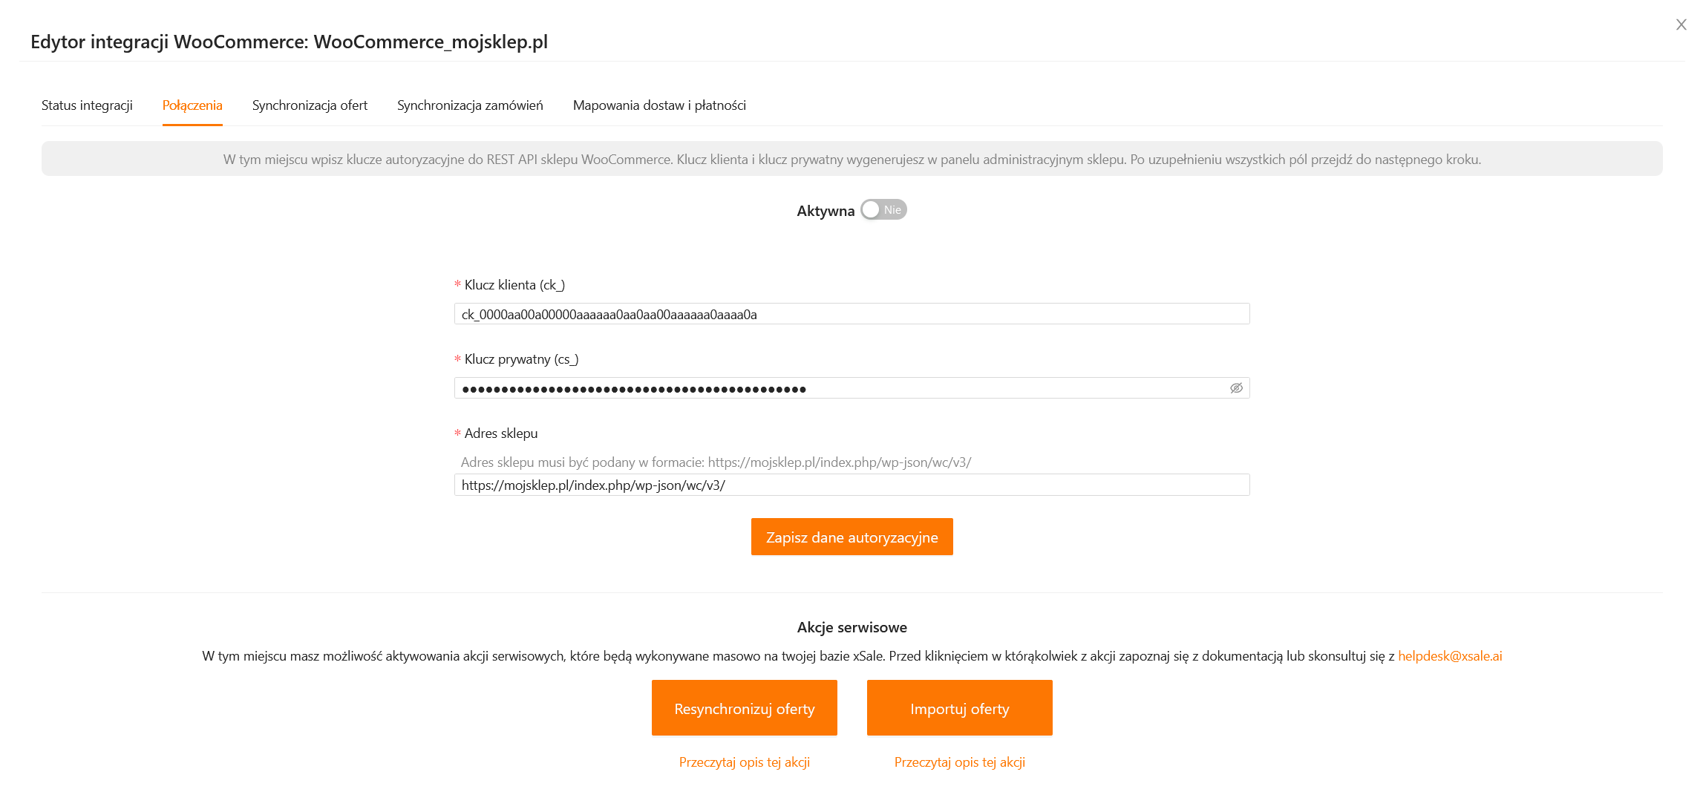1703x812 pixels.
Task: Select the Połączenia tab
Action: (x=192, y=105)
